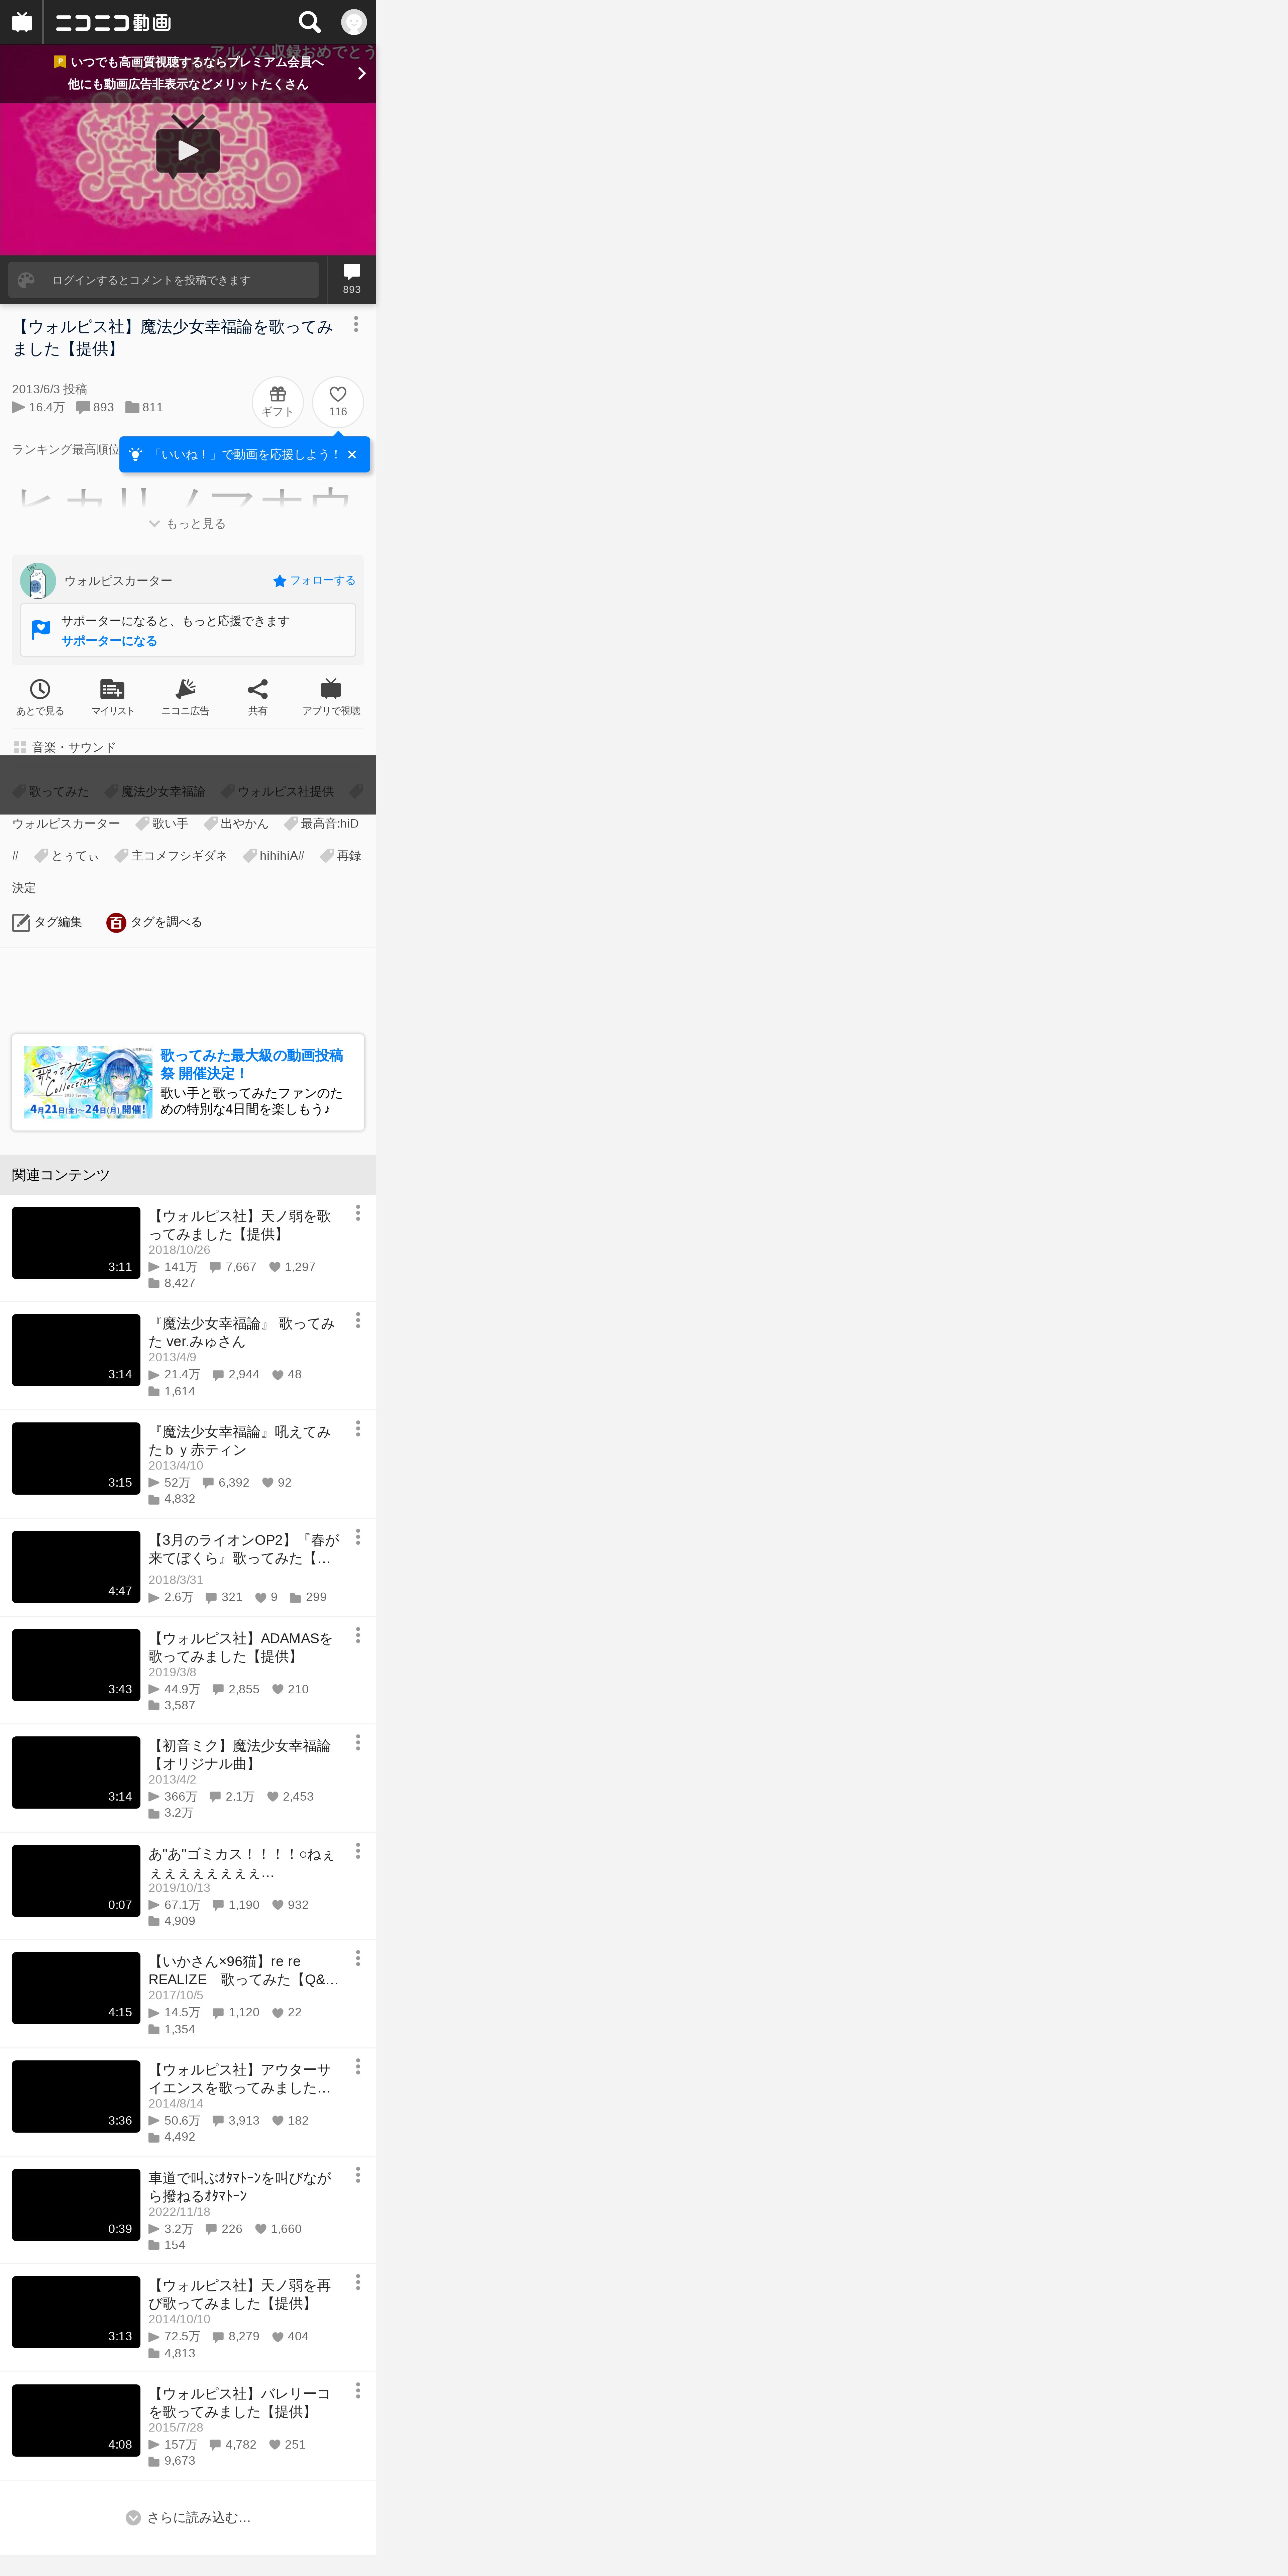Open the user avatar menu in header
Screen dimensions: 1288x2576
(x=354, y=22)
